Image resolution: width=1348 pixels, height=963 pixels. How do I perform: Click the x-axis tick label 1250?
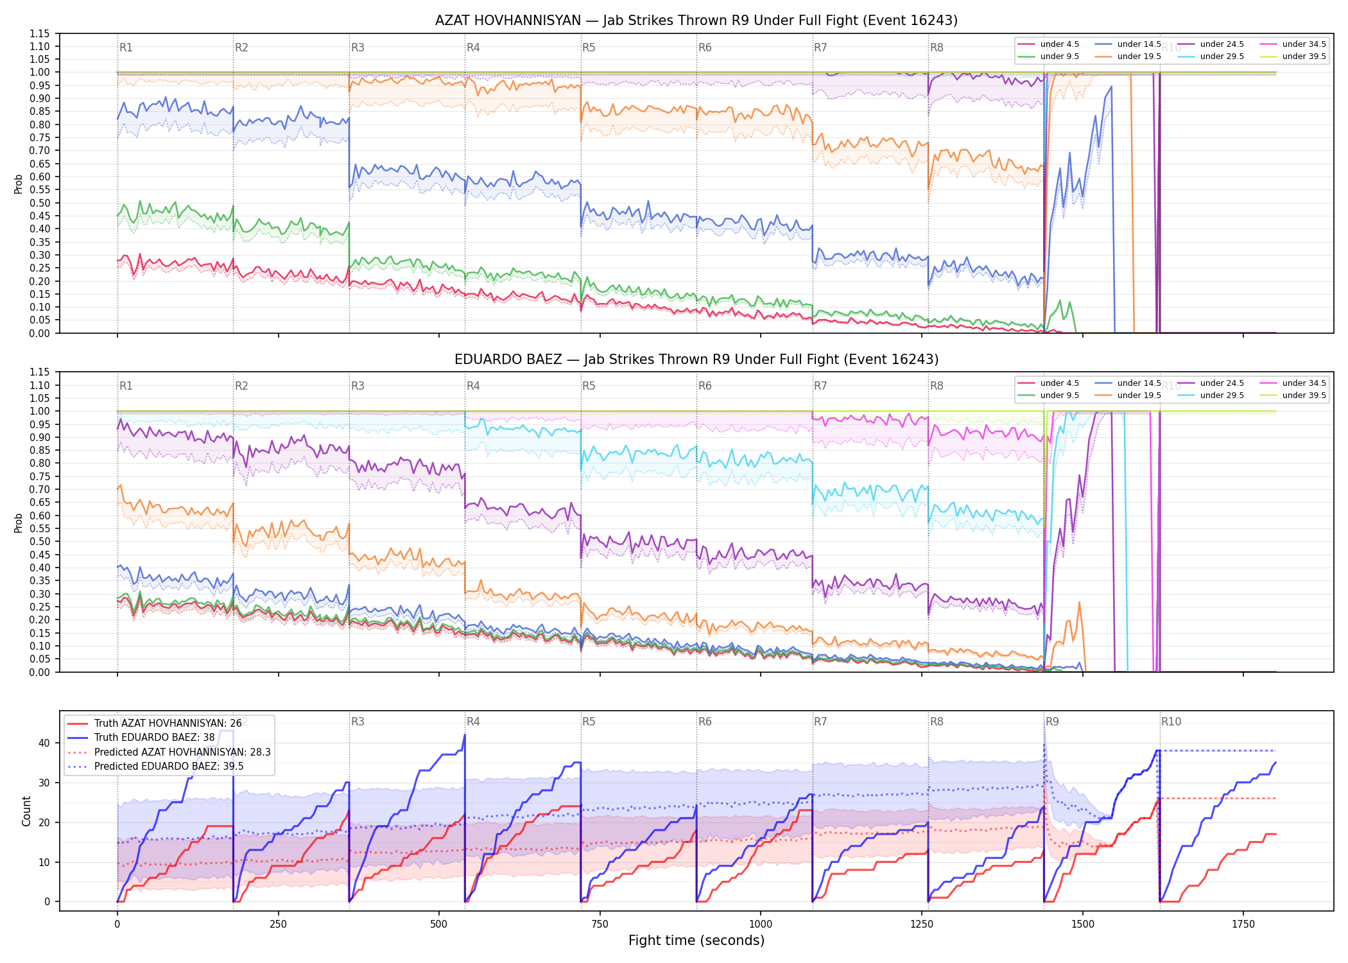point(922,924)
